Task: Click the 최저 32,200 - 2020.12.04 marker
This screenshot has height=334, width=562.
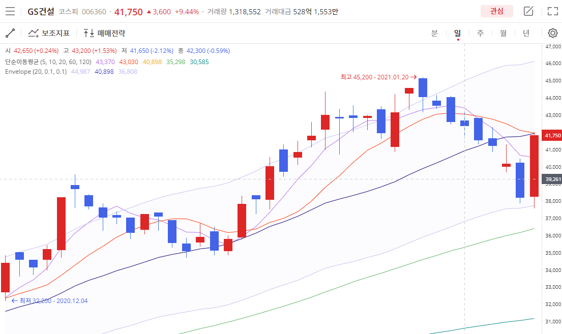Action: (x=49, y=301)
